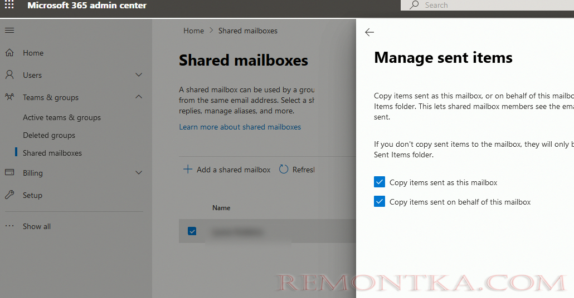This screenshot has height=298, width=574.
Task: Click Add a shared mailbox label
Action: pos(234,170)
